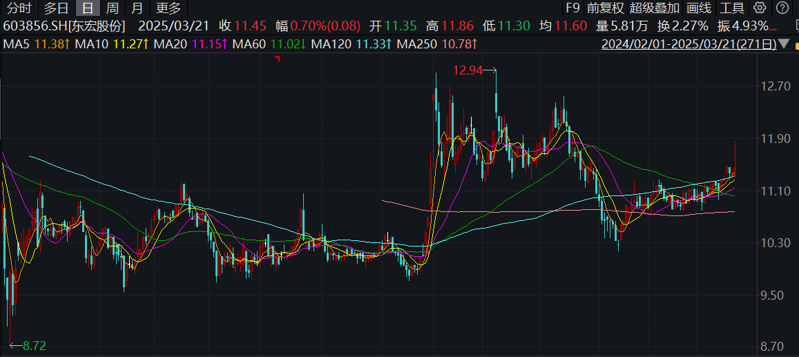Open the 更多 more periods menu

169,8
